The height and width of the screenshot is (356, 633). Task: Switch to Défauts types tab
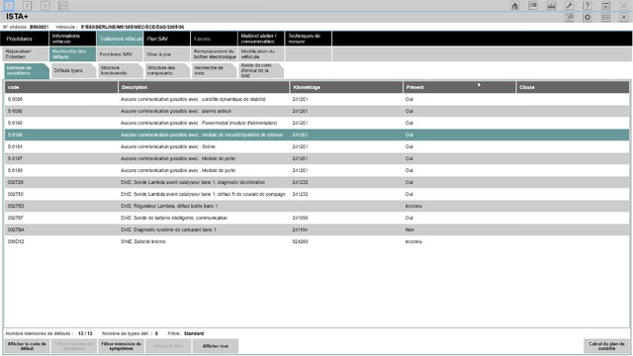coord(73,70)
